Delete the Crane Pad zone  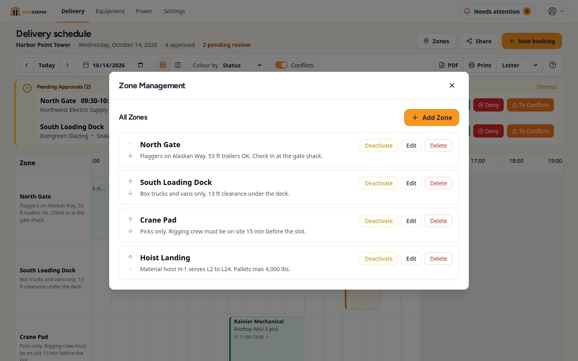[438, 221]
